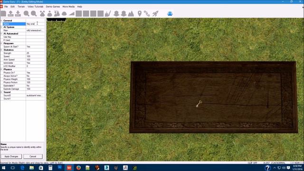Click the Name field containing Key one

click(35, 24)
